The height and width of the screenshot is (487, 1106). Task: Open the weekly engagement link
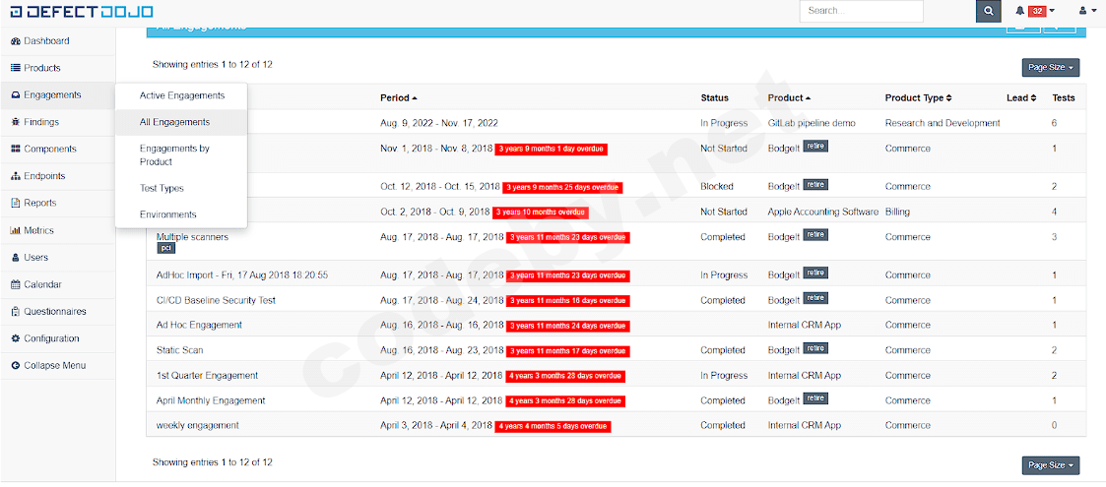198,426
